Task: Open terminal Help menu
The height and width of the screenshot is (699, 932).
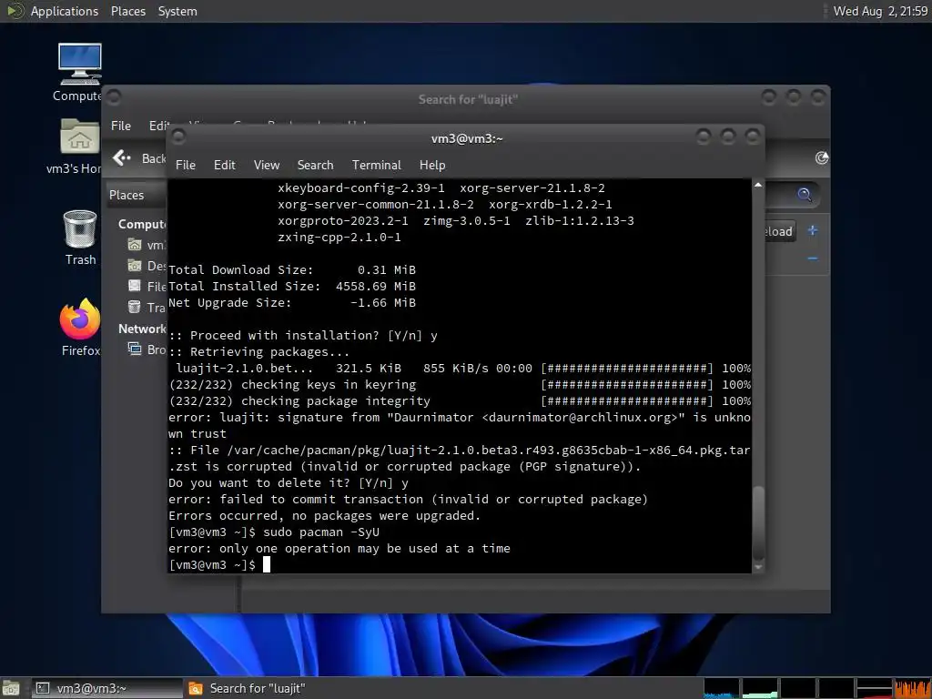Action: (432, 165)
